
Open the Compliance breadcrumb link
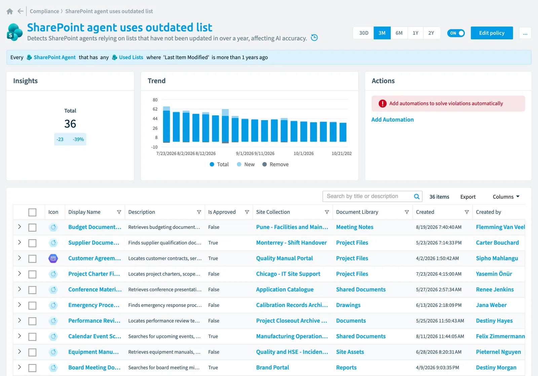[44, 11]
